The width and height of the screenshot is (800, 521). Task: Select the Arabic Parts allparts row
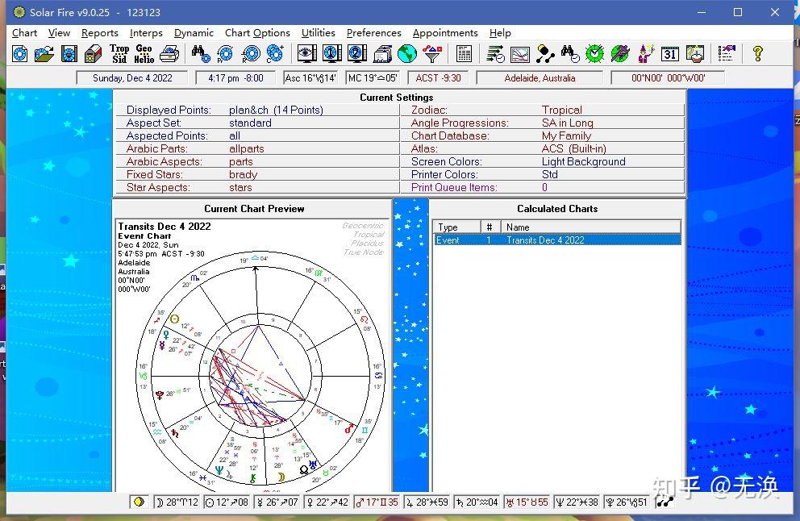257,148
